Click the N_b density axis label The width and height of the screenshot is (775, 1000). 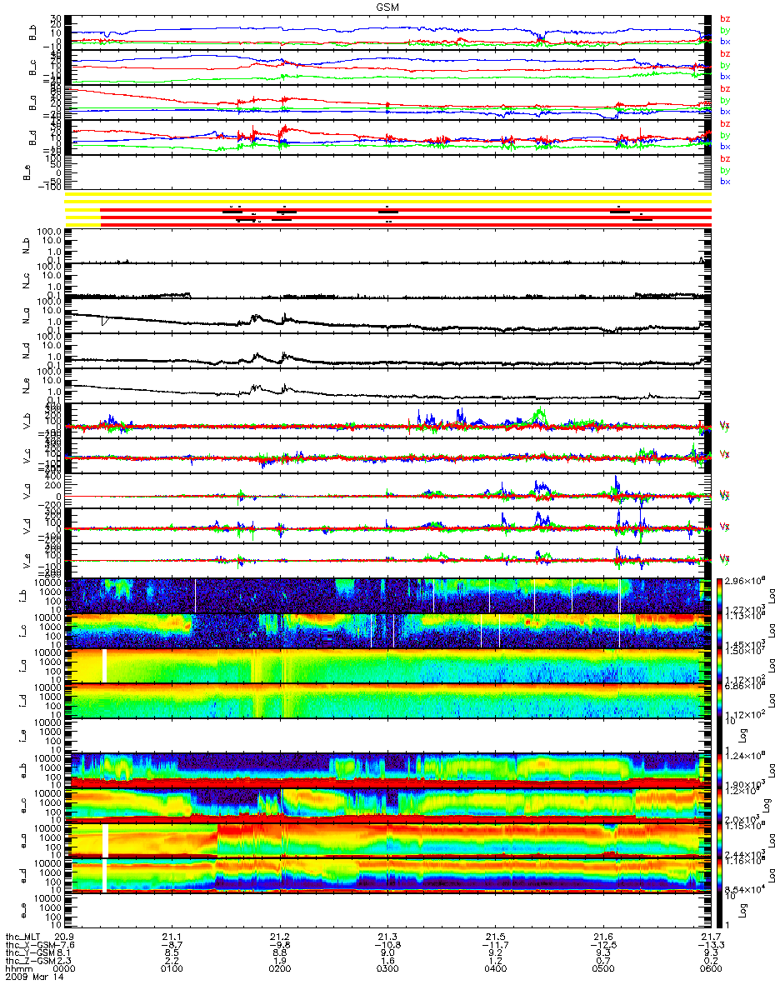click(26, 246)
